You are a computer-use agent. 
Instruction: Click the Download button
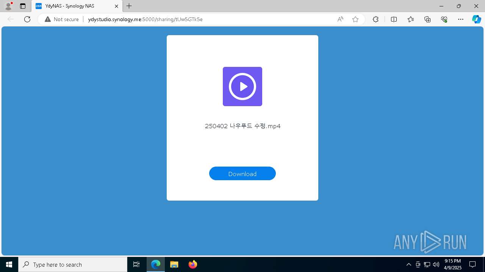[x=242, y=173]
